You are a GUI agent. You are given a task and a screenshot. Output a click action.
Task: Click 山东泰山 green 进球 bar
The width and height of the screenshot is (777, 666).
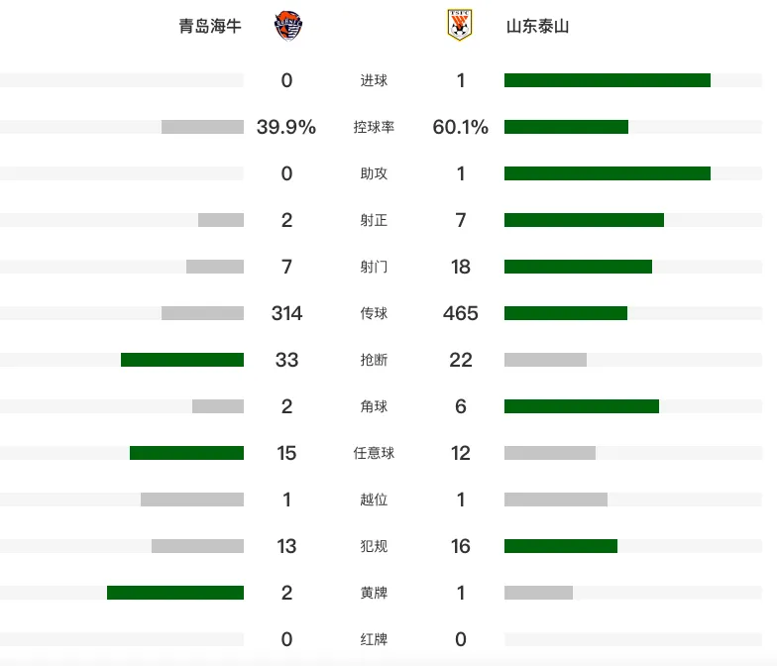[x=608, y=80]
